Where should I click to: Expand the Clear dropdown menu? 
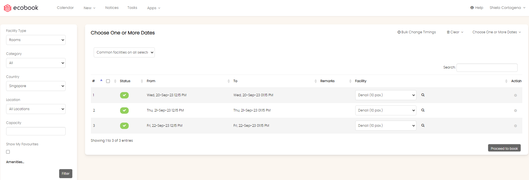point(455,32)
